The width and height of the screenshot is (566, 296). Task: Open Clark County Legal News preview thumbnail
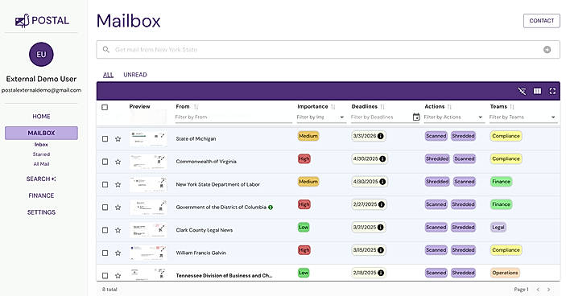click(148, 230)
